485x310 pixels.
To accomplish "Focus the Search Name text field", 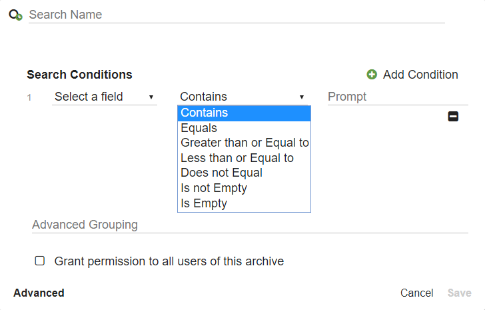I will pyautogui.click(x=237, y=15).
